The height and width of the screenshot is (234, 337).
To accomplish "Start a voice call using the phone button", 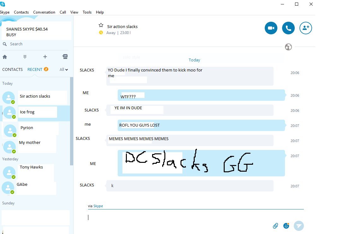I will point(288,28).
